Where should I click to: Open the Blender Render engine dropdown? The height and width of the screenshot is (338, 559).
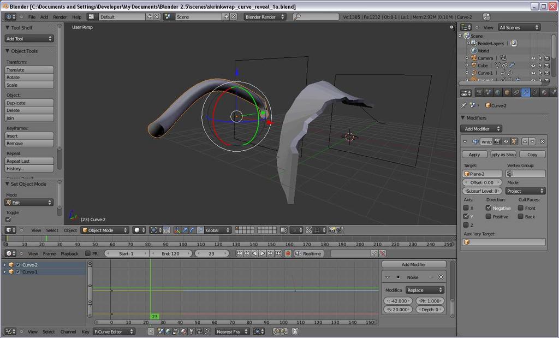(265, 17)
